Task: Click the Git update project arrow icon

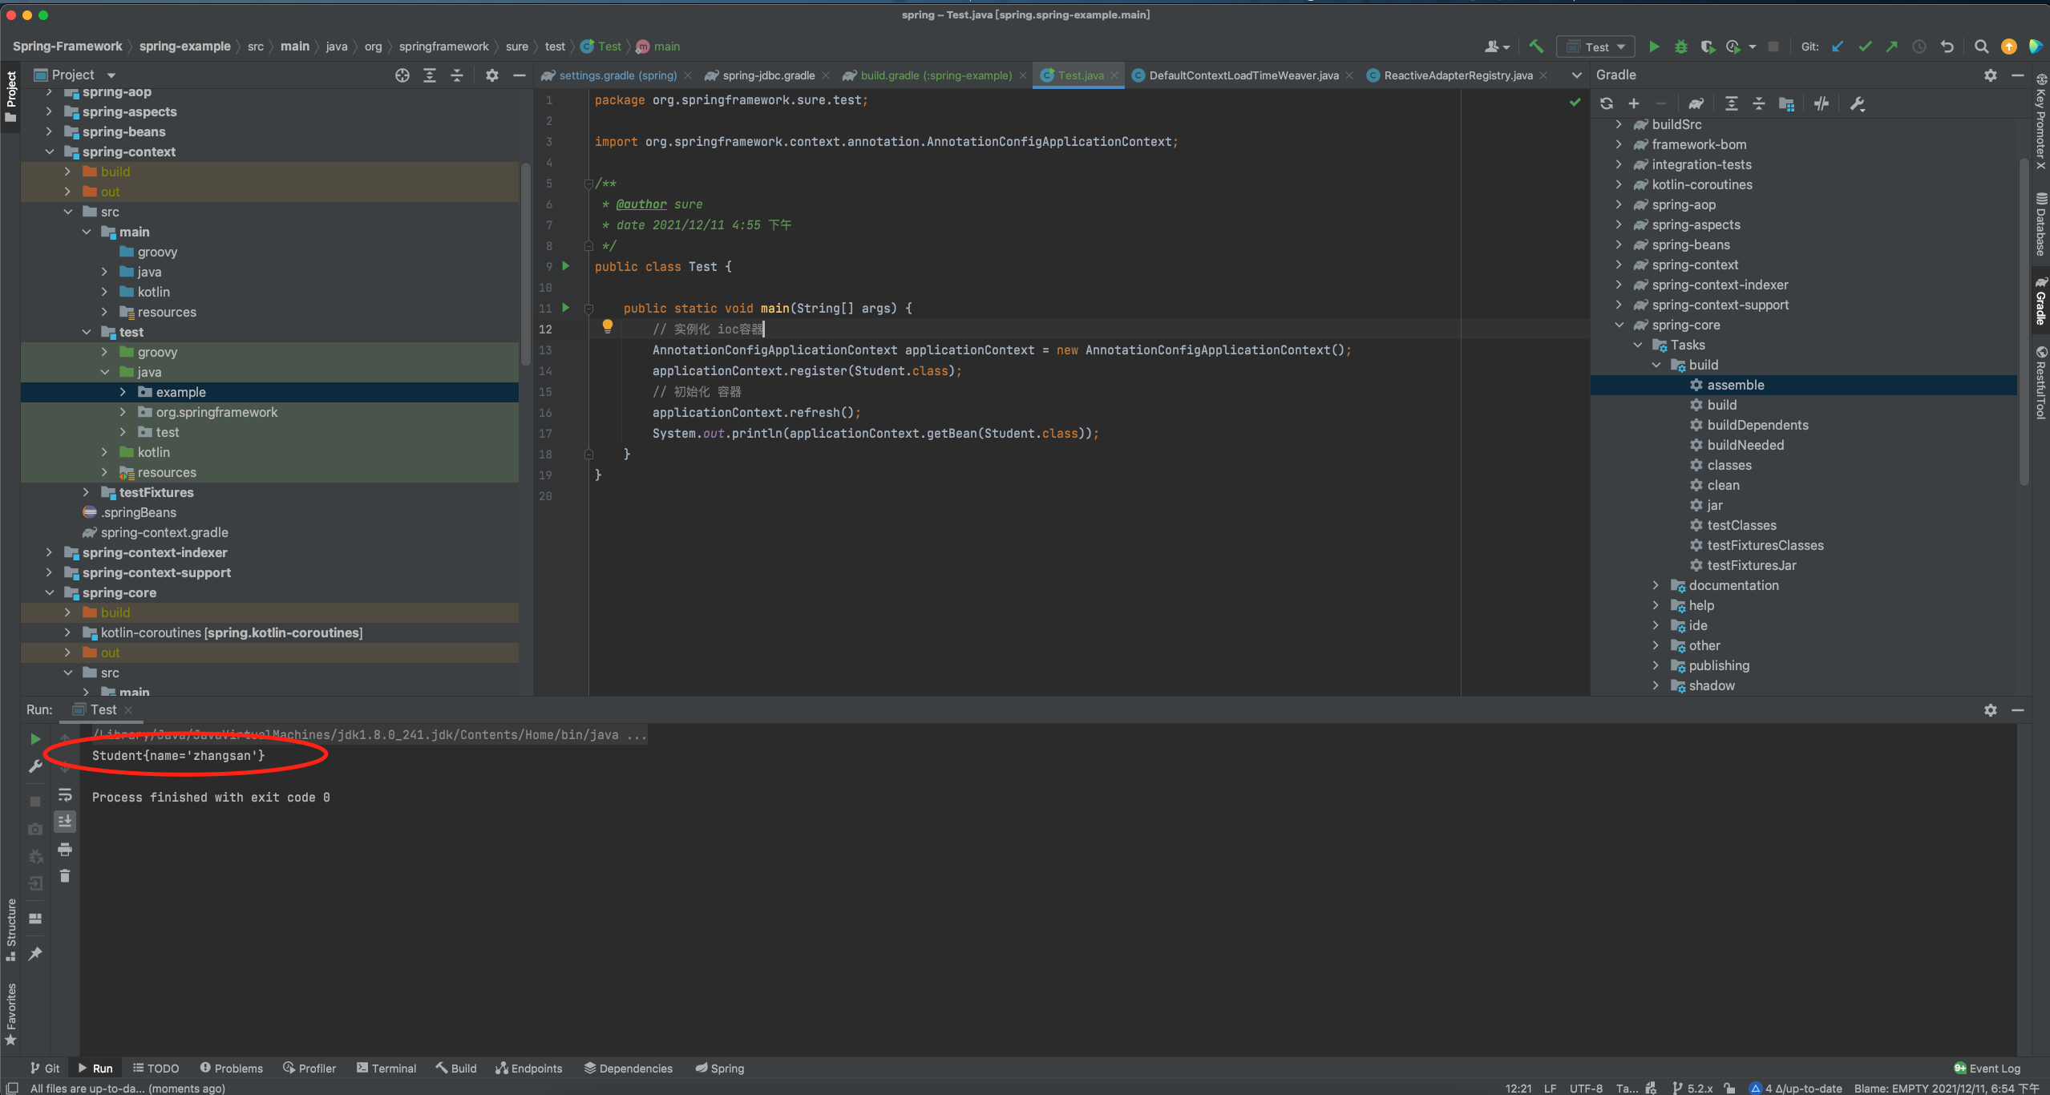Action: (1838, 47)
